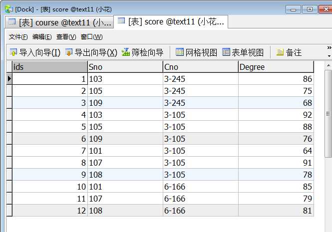Open the 窗口(W) menu
332x232 pixels.
coord(92,37)
